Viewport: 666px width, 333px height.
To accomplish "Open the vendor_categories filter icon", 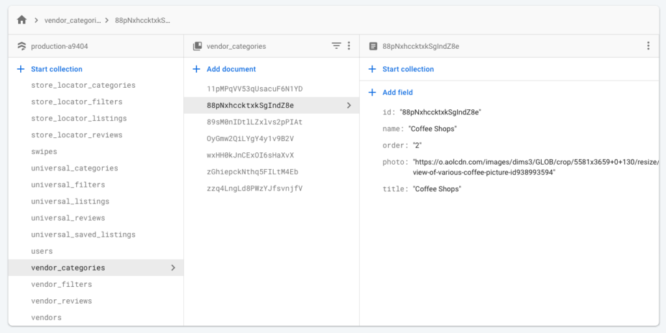I will [336, 46].
